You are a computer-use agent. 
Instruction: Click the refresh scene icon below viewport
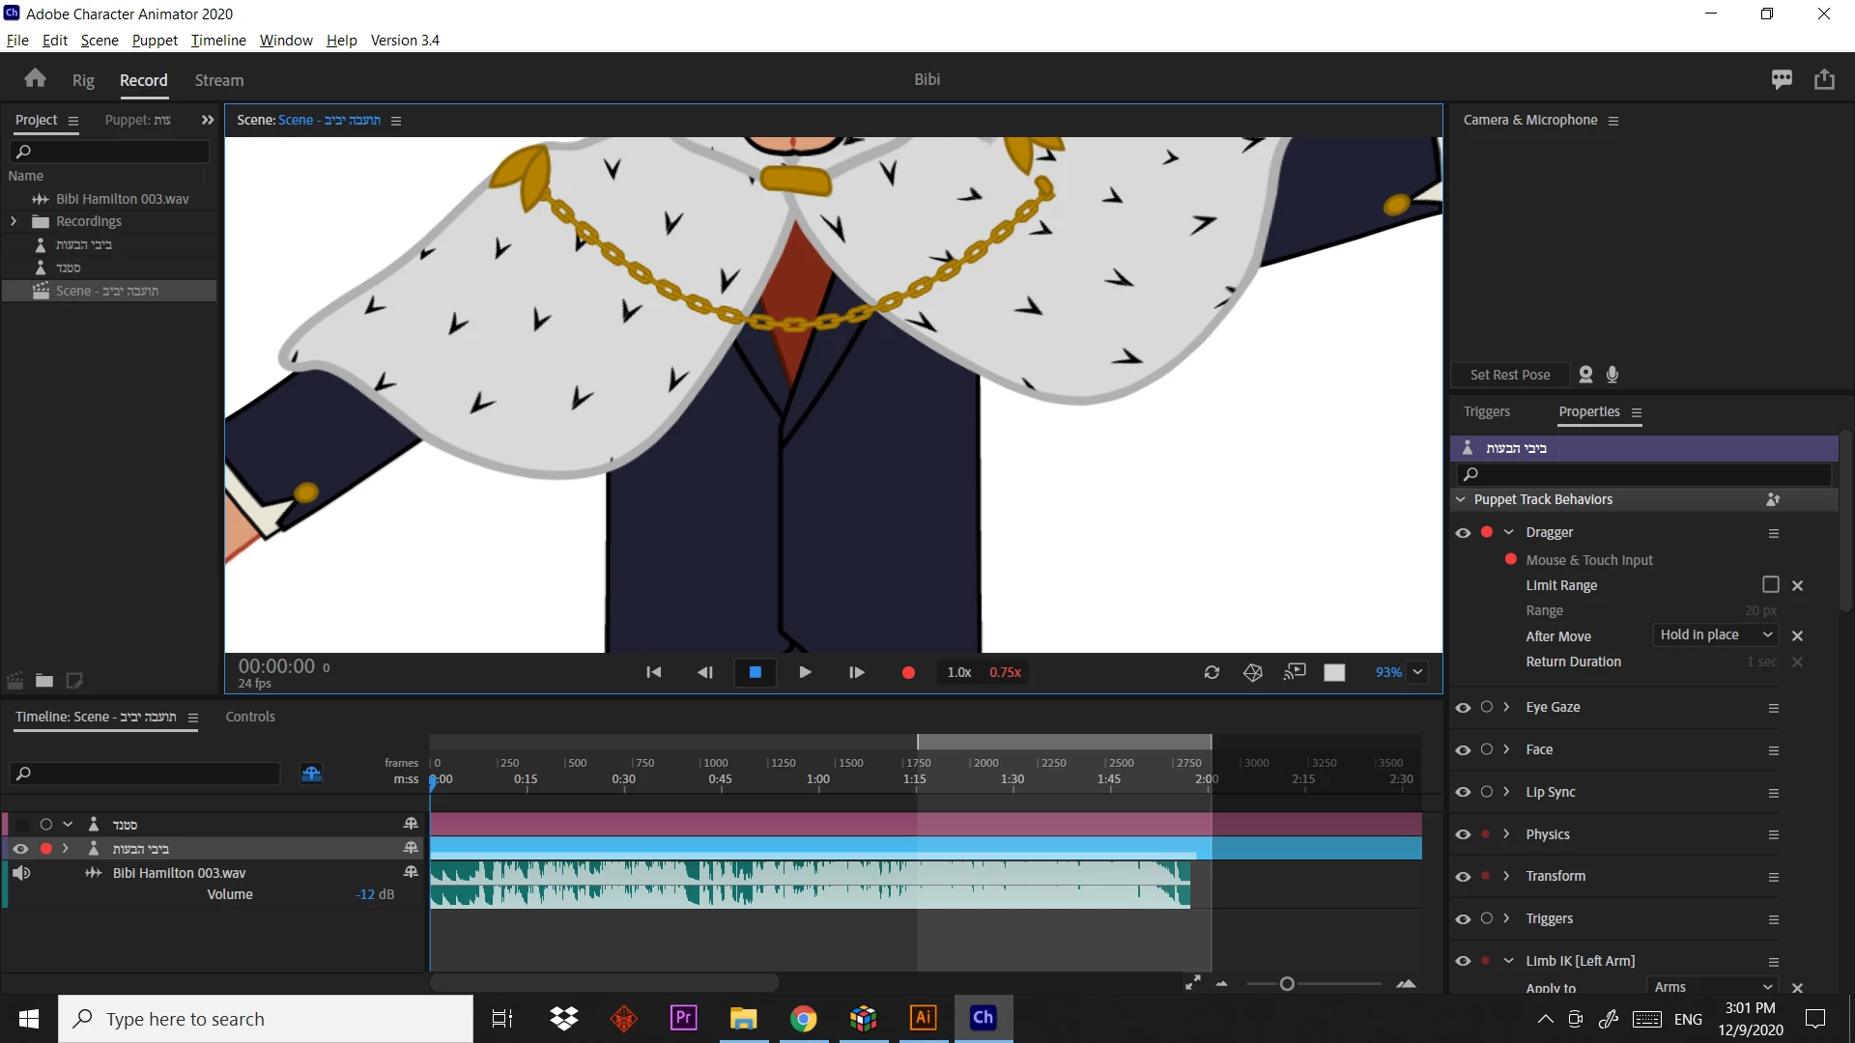click(x=1212, y=673)
